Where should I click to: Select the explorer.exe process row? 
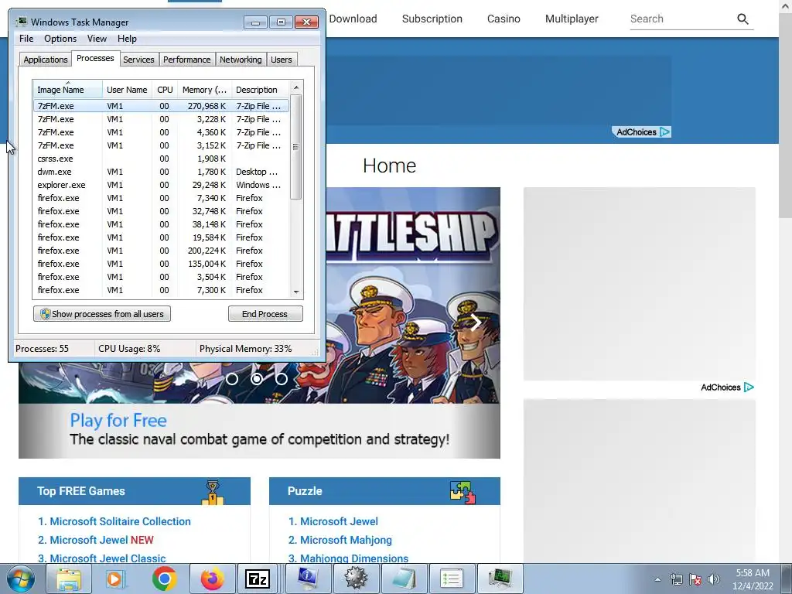(161, 185)
